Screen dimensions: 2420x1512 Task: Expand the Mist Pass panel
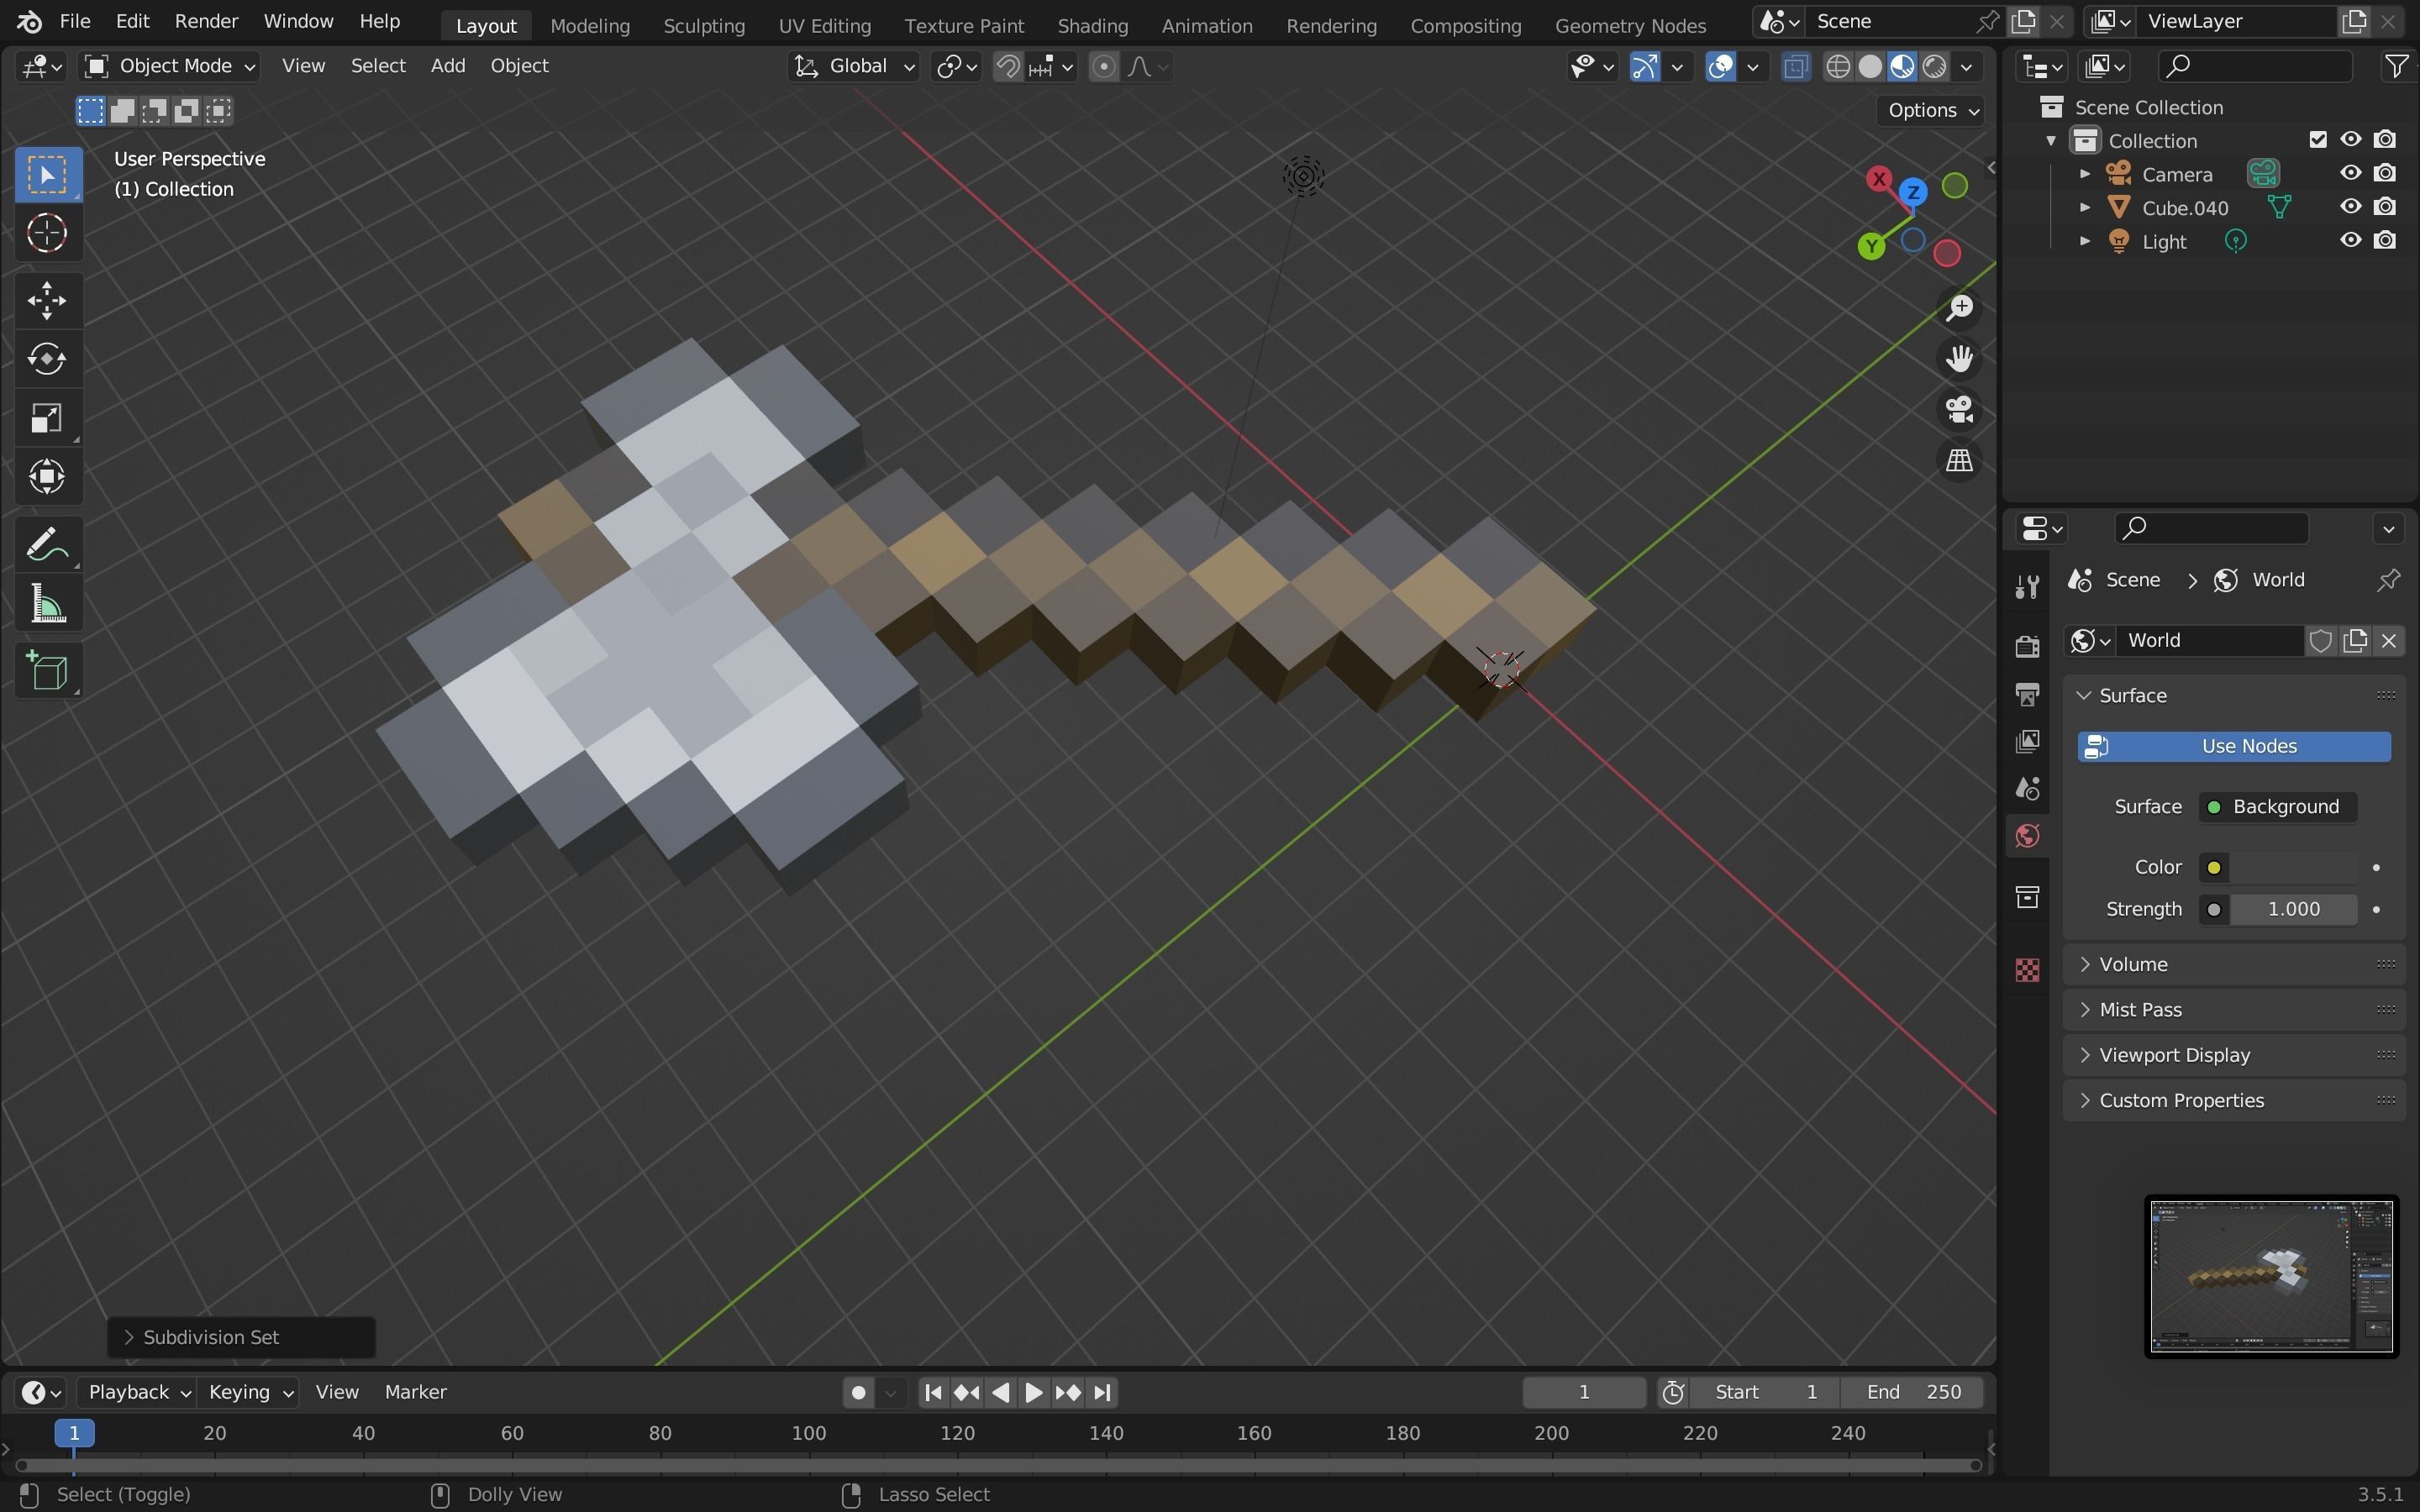pyautogui.click(x=2234, y=1009)
